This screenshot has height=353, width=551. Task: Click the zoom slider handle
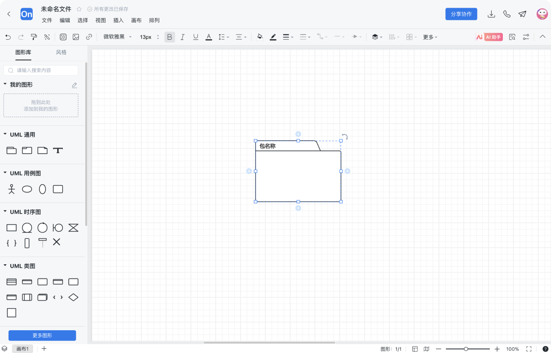pos(466,349)
